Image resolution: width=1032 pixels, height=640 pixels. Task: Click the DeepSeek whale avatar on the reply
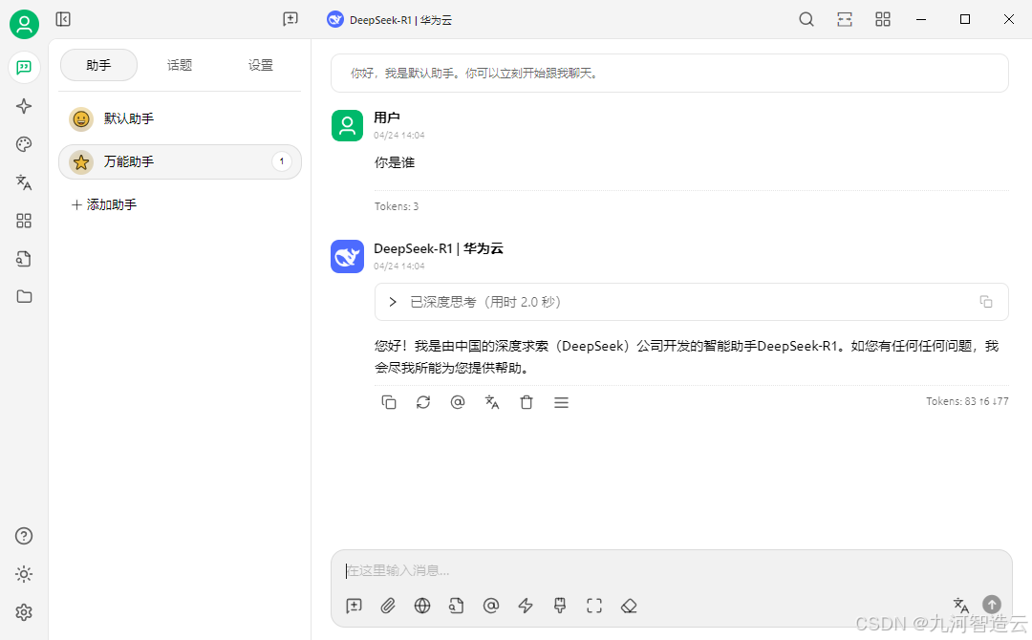pyautogui.click(x=348, y=257)
